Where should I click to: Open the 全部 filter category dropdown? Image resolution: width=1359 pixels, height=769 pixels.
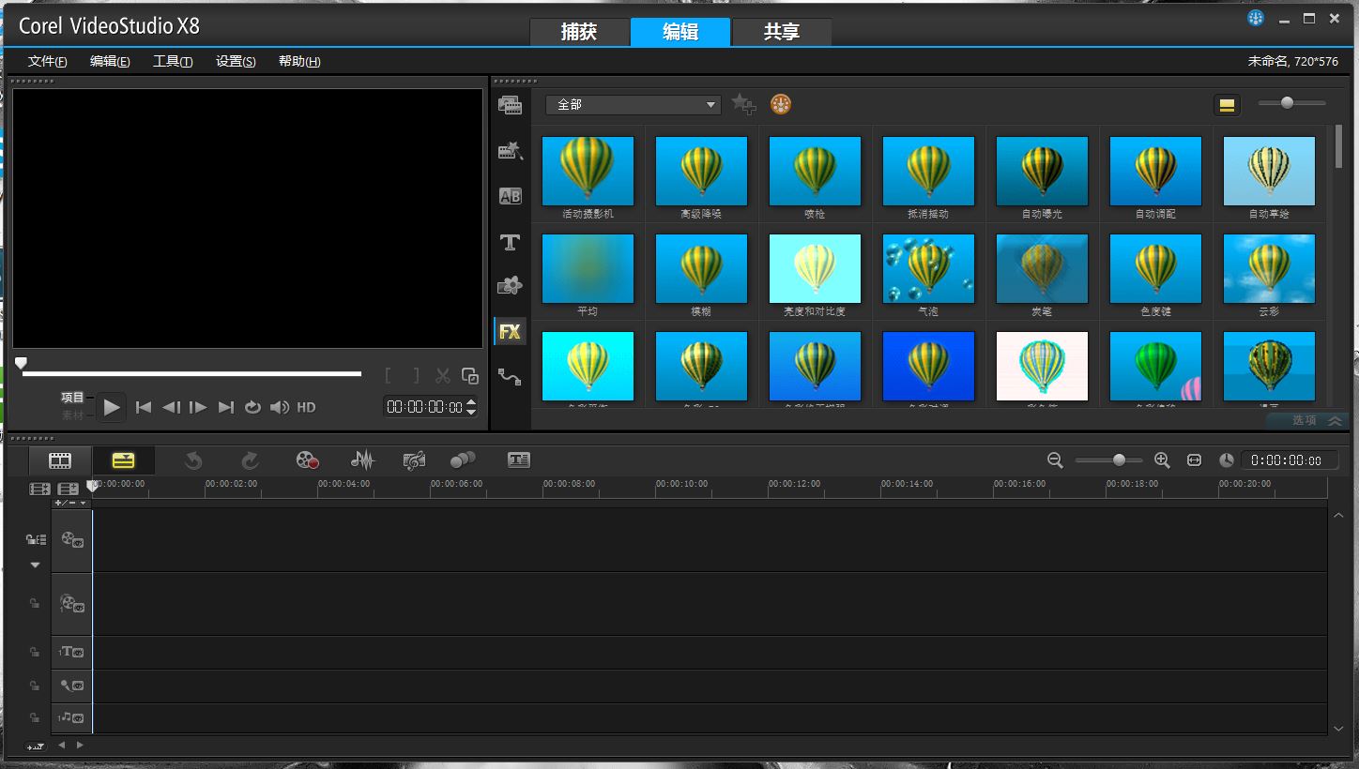[x=633, y=105]
